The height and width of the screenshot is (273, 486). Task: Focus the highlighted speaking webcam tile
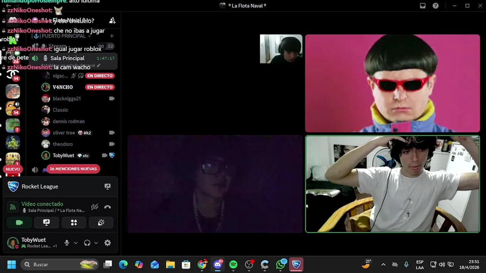[393, 184]
